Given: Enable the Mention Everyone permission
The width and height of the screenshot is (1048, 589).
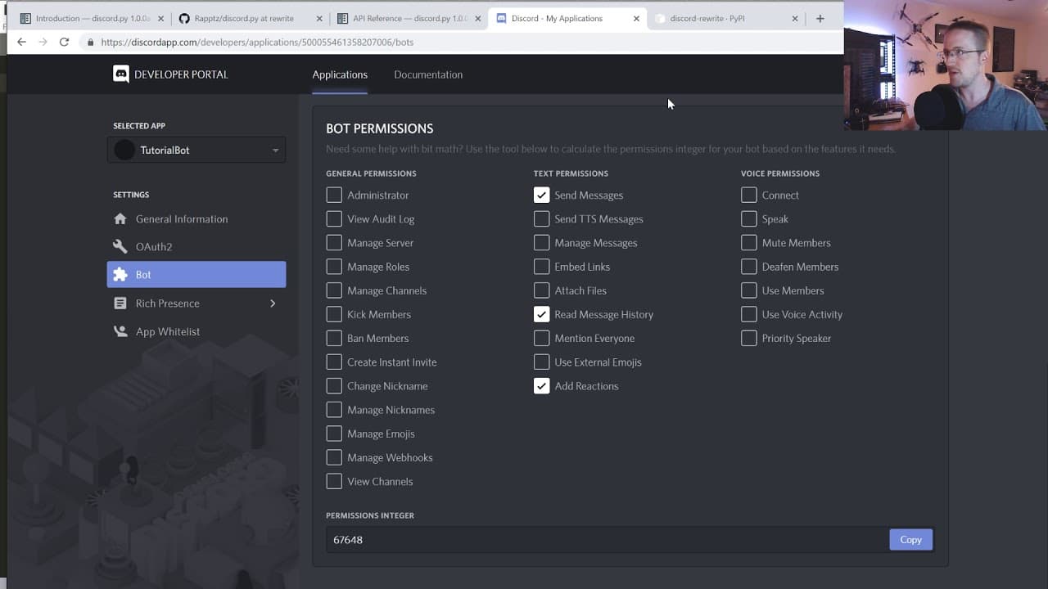Looking at the screenshot, I should 541,338.
